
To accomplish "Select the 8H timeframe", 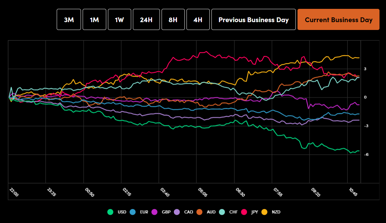I will [173, 19].
